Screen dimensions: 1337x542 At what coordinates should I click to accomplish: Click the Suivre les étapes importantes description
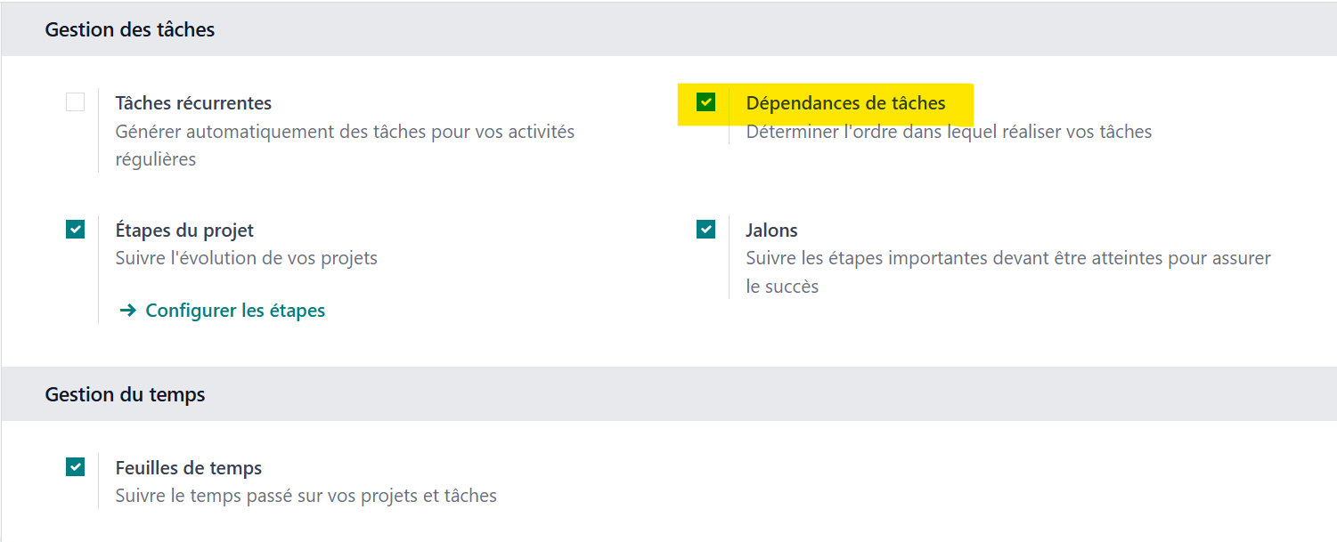tap(1008, 272)
